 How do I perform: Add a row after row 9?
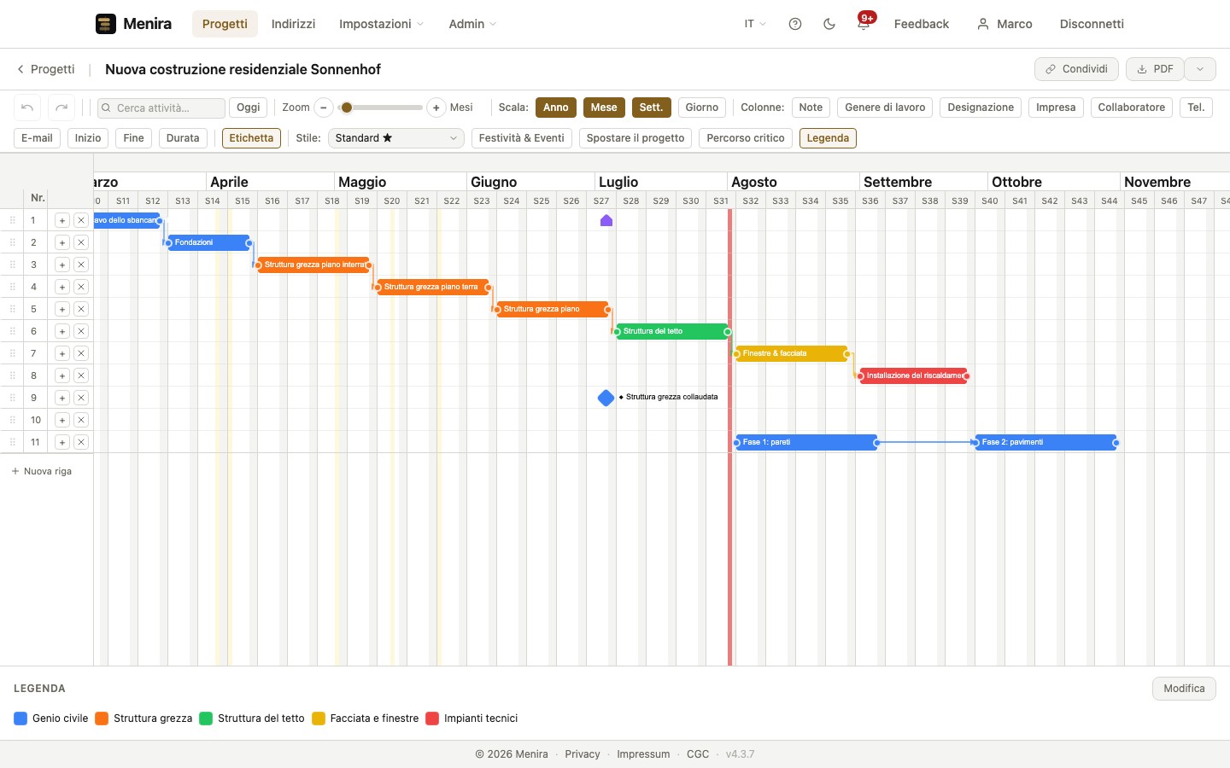62,398
